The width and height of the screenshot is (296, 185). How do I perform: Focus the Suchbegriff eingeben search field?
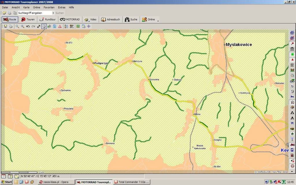pos(35,13)
